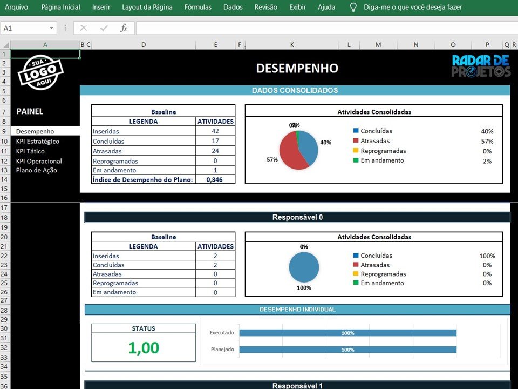
Task: Switch to the Dados ribbon tab
Action: tap(233, 8)
